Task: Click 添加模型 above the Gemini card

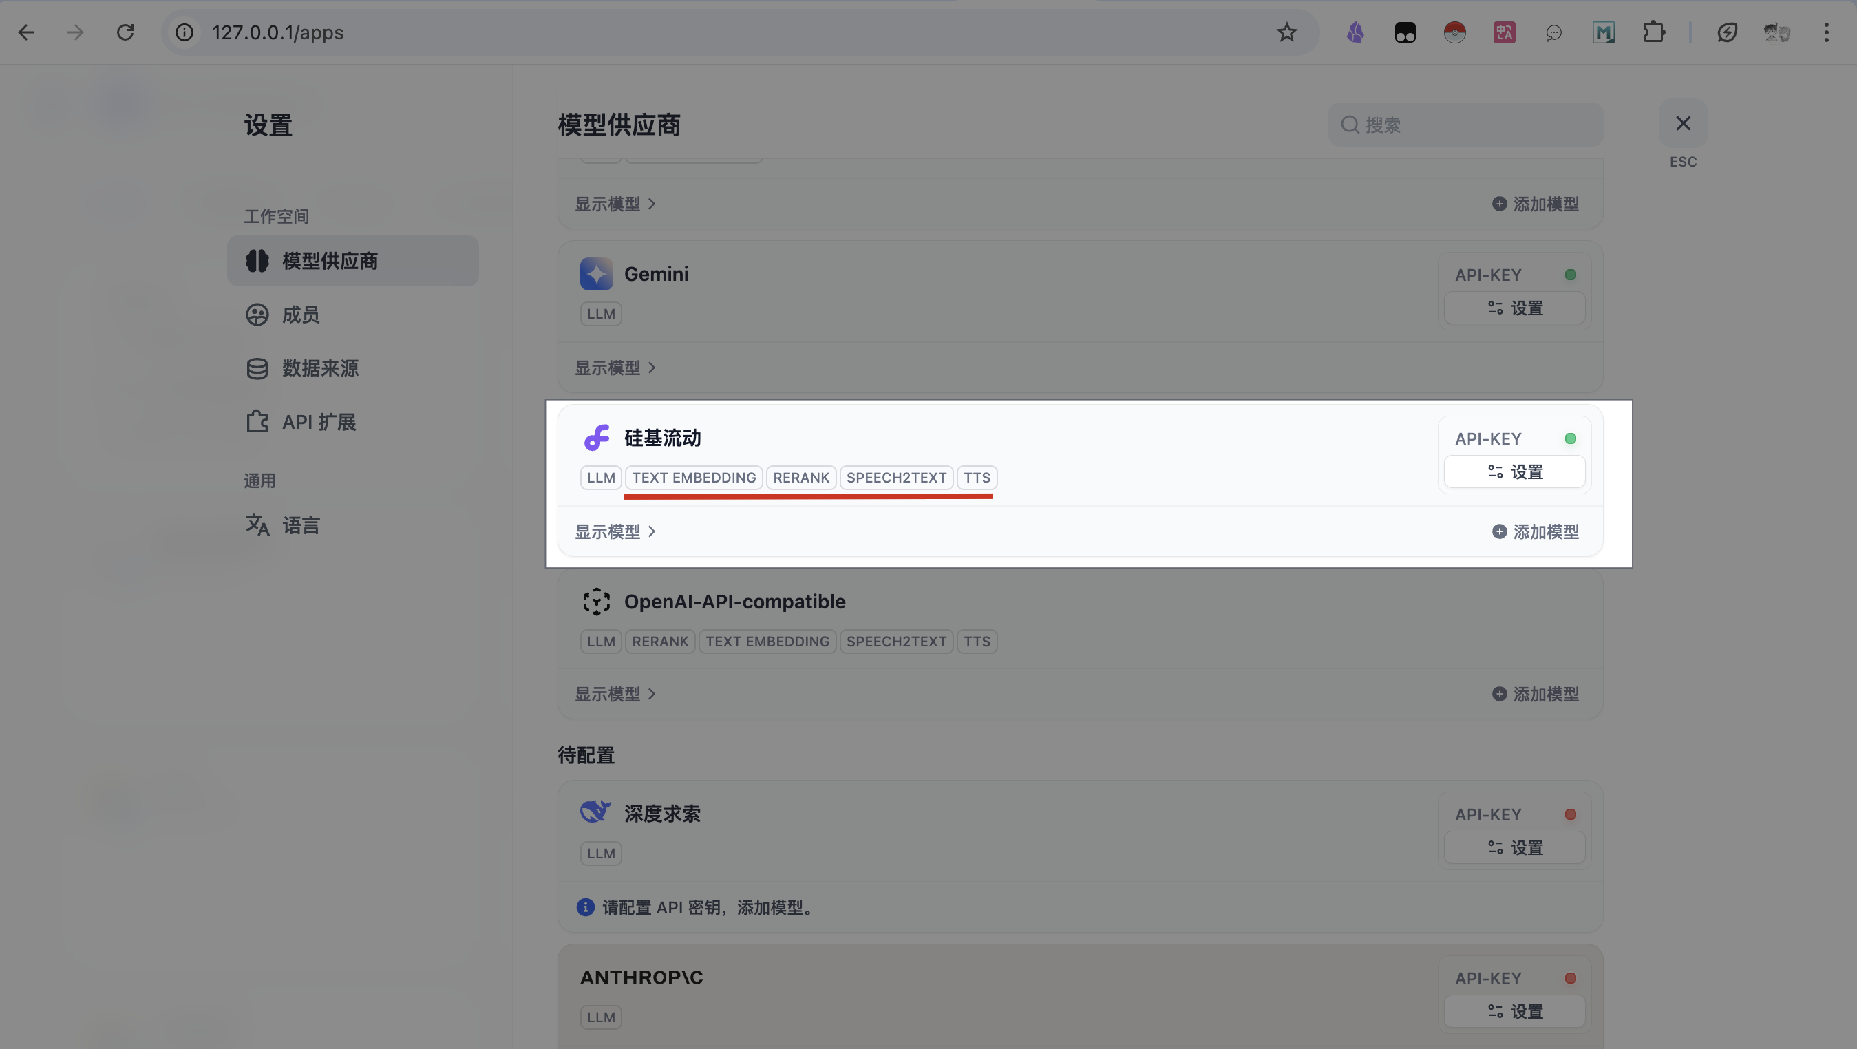Action: (1536, 204)
